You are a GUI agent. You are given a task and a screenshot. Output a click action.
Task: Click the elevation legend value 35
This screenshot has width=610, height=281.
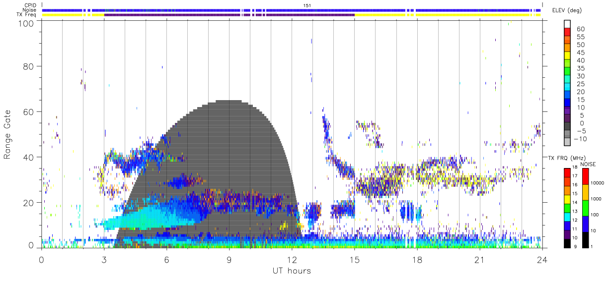coord(580,68)
